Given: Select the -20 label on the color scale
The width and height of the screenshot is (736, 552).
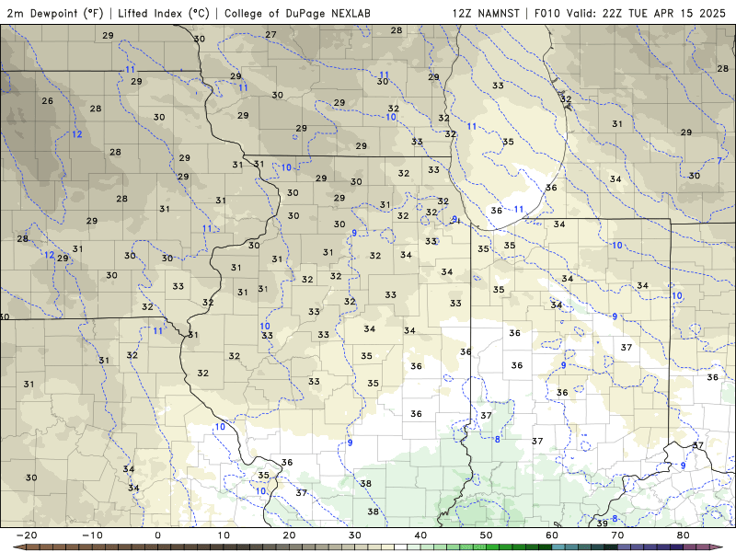Looking at the screenshot, I should click(27, 535).
